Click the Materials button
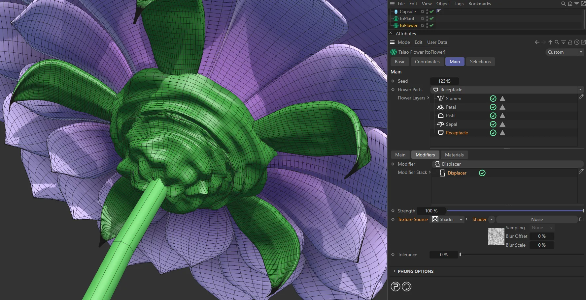 (x=454, y=154)
